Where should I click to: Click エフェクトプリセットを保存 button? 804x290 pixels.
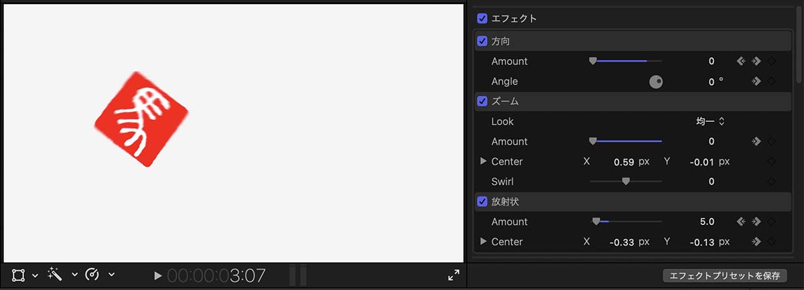pyautogui.click(x=724, y=275)
